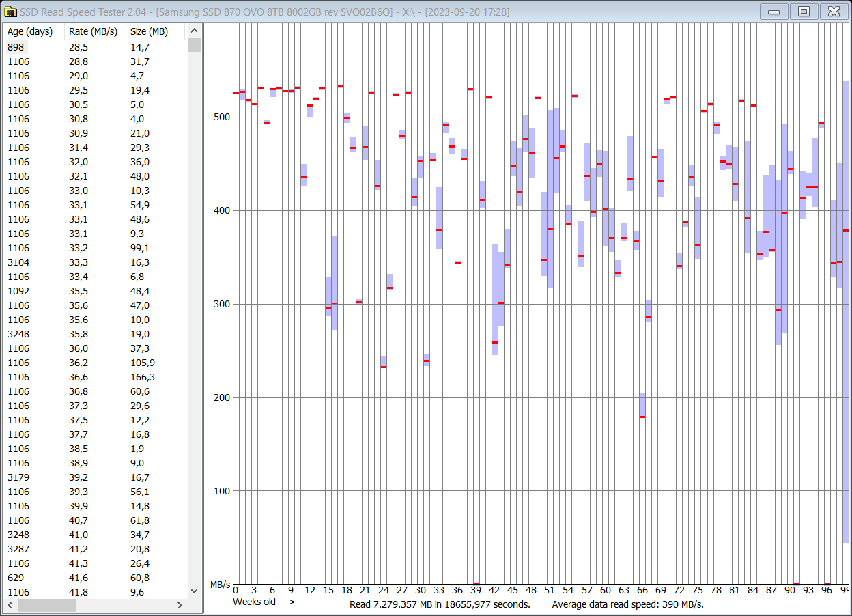Click the SSD Read Speed Tester title bar icon

12,11
